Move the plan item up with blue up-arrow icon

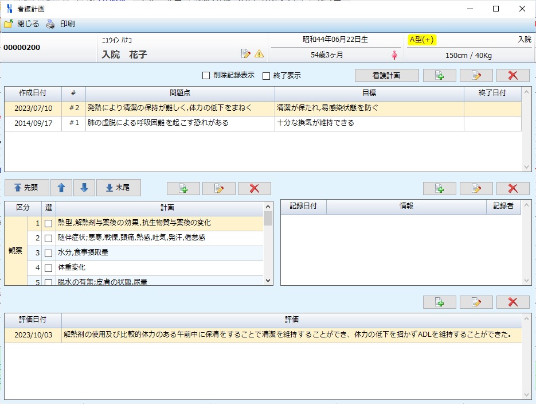pyautogui.click(x=61, y=188)
